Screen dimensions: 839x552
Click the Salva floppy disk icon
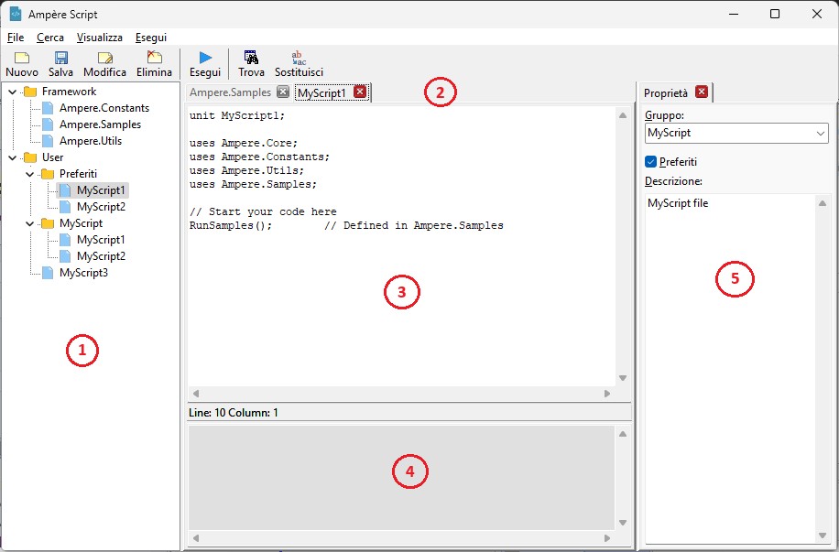pyautogui.click(x=61, y=58)
